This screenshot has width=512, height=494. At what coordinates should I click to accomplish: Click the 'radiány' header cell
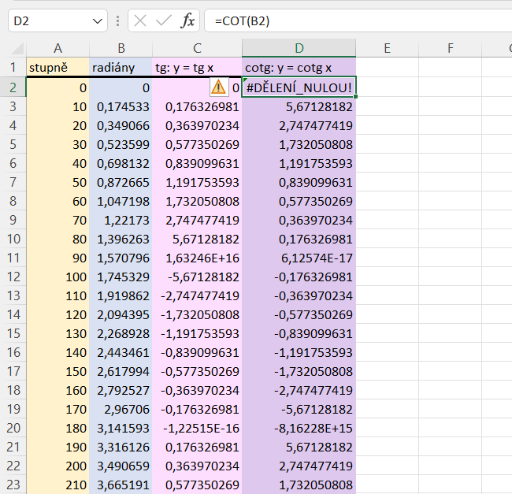(121, 69)
